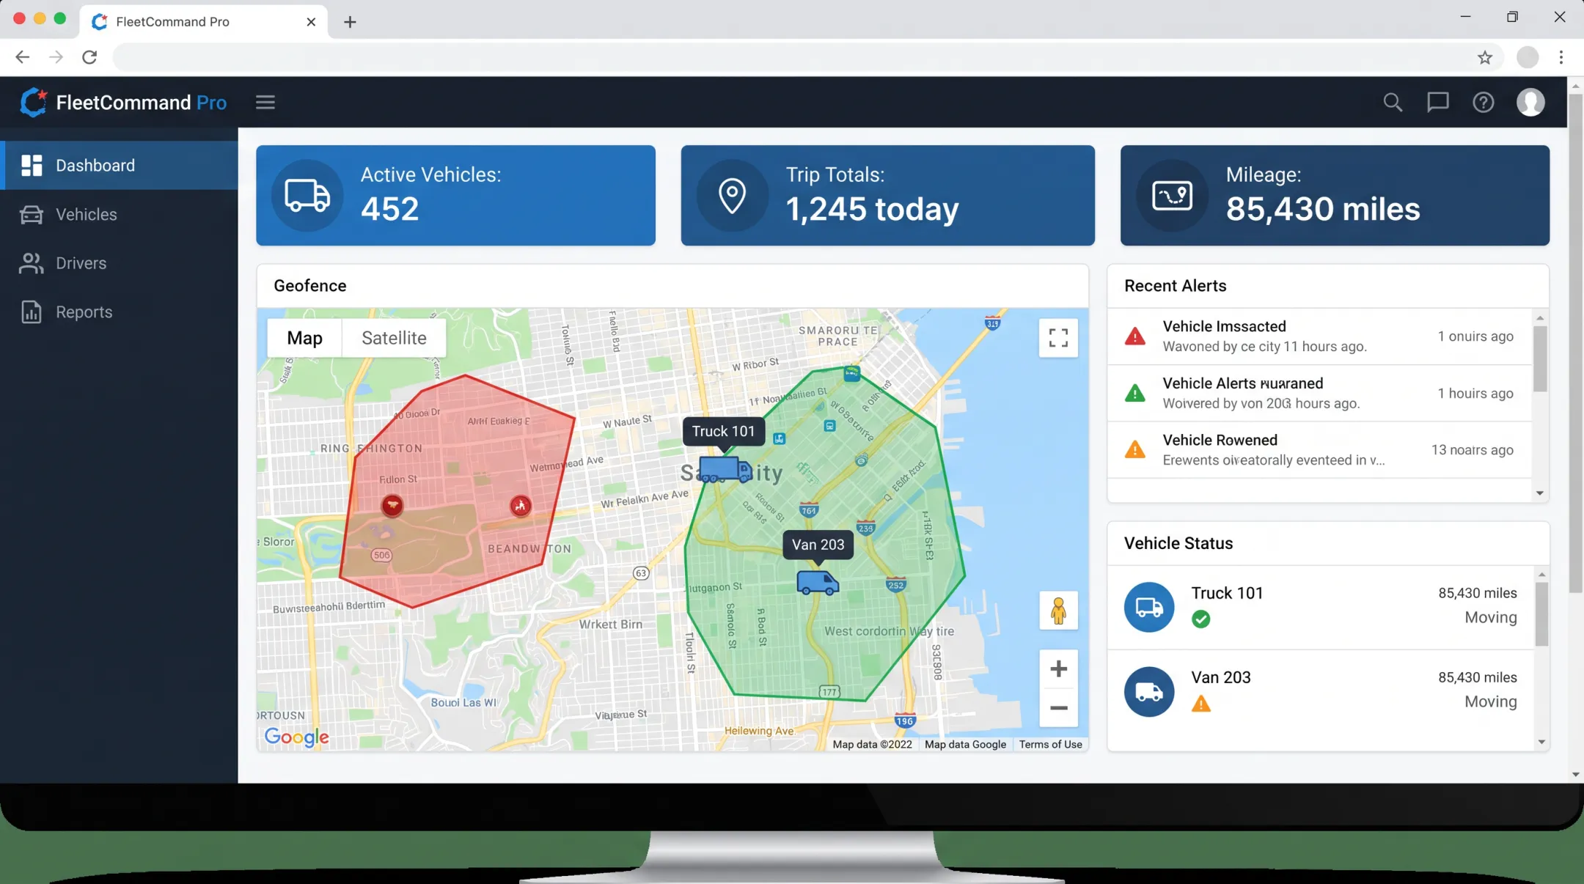Viewport: 1584px width, 884px height.
Task: Zoom out on the map
Action: [1058, 708]
